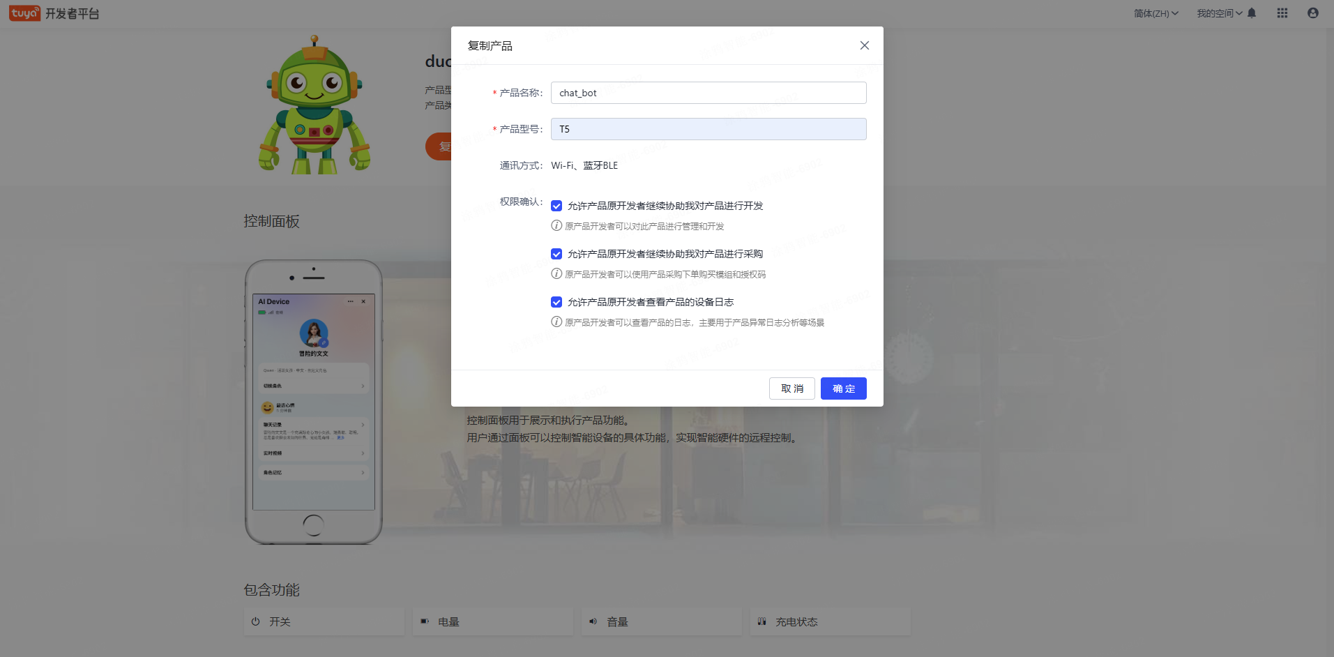This screenshot has width=1334, height=657.
Task: Click the Wi-Fi、蓝牙BLE communication text
Action: [584, 165]
